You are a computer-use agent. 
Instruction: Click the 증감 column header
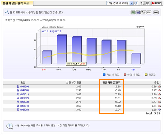click(x=156, y=83)
